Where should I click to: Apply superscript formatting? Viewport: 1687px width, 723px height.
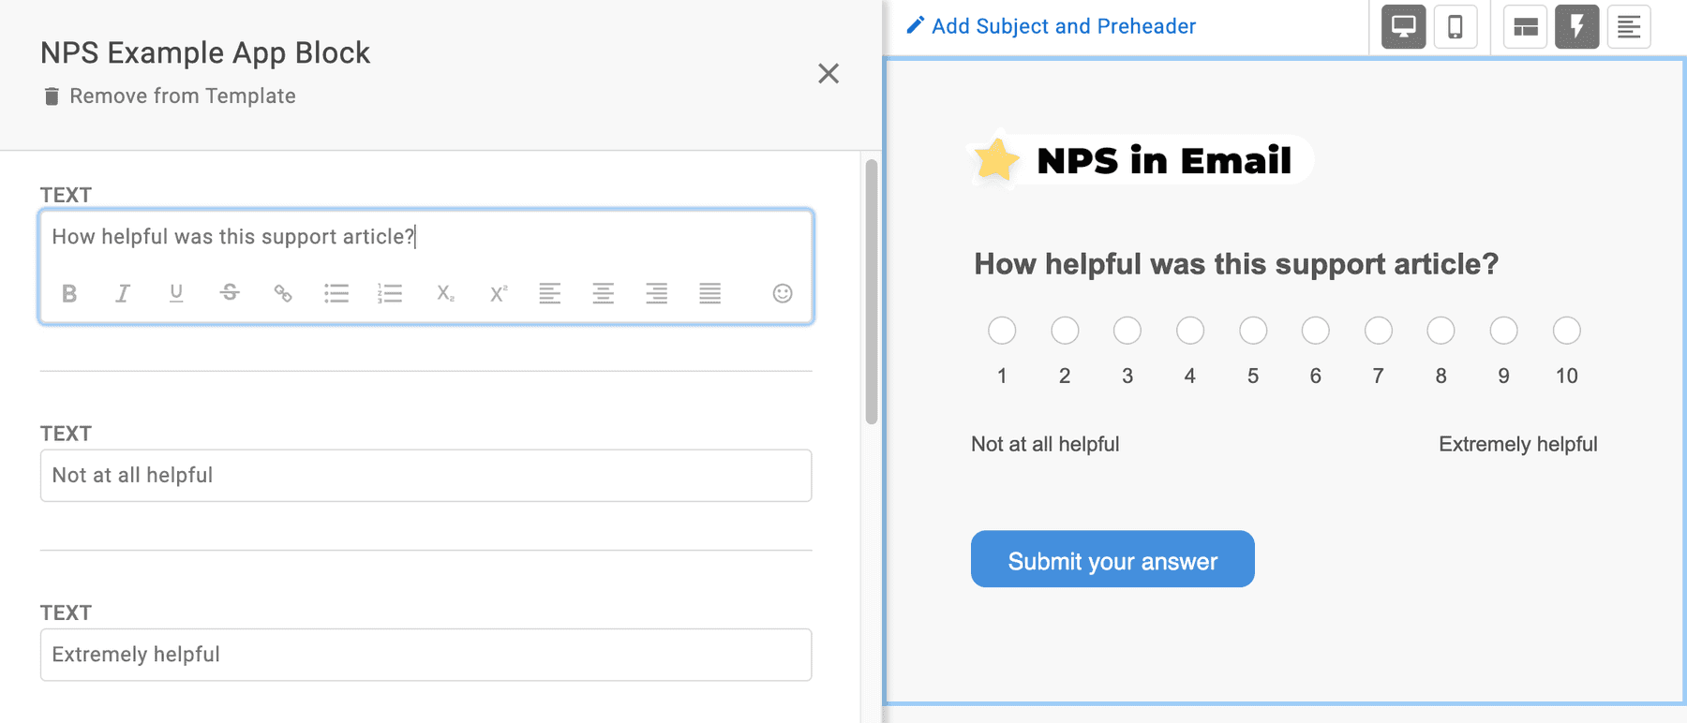[499, 294]
